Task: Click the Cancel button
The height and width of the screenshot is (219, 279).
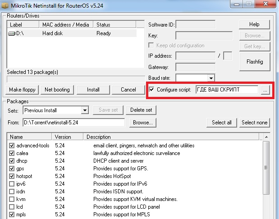Action: pos(128,90)
